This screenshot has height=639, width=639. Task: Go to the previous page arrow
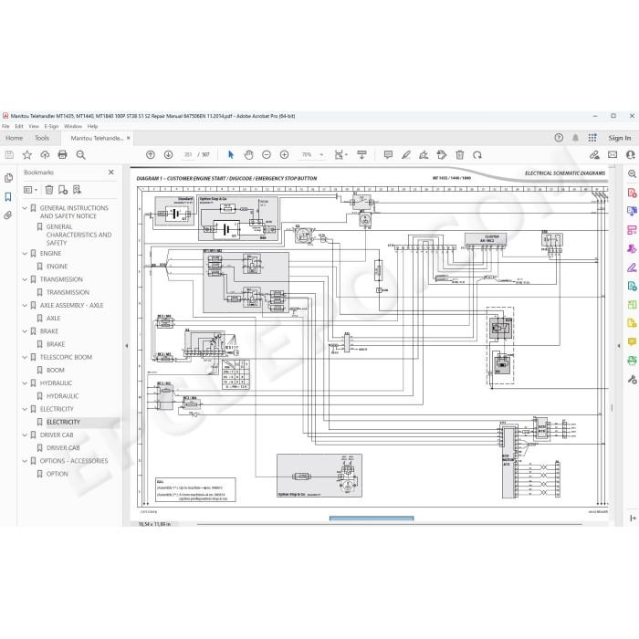151,155
